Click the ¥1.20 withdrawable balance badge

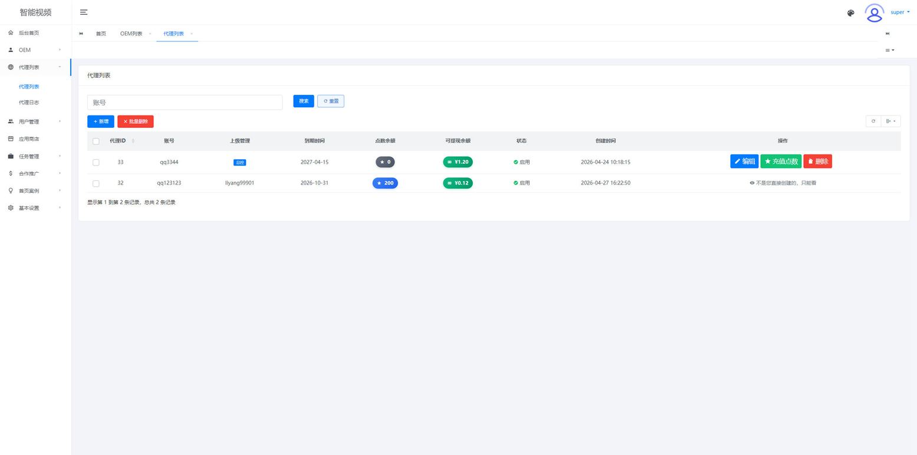[458, 162]
